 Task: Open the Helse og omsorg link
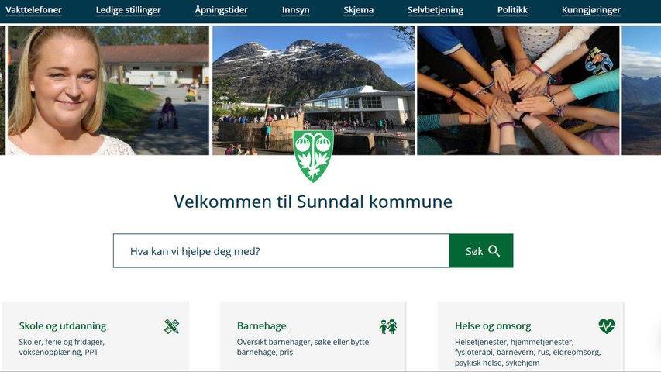(x=493, y=326)
